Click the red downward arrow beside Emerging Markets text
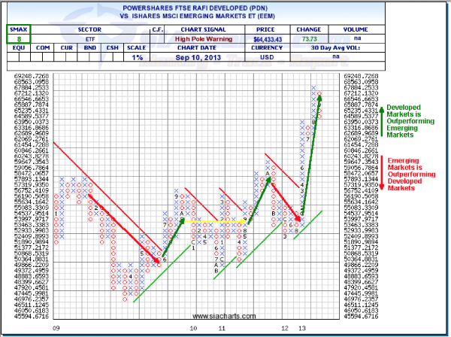Image resolution: width=451 pixels, height=337 pixels. [383, 172]
